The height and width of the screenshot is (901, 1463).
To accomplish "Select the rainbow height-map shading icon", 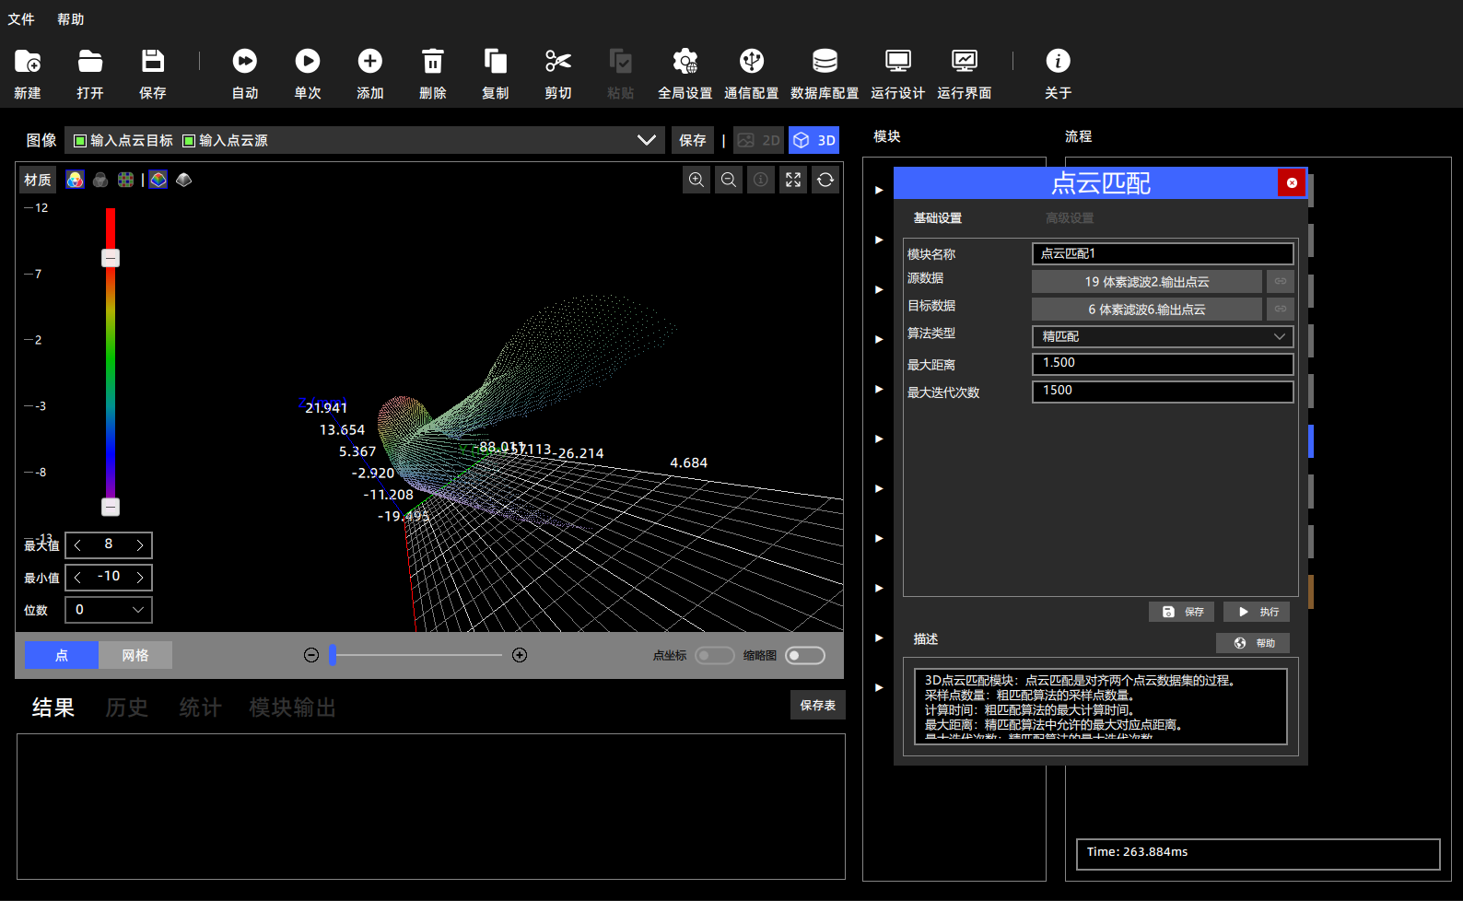I will (x=158, y=180).
